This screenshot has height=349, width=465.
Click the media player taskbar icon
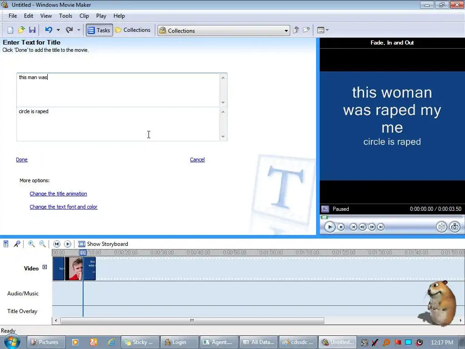[x=75, y=342]
